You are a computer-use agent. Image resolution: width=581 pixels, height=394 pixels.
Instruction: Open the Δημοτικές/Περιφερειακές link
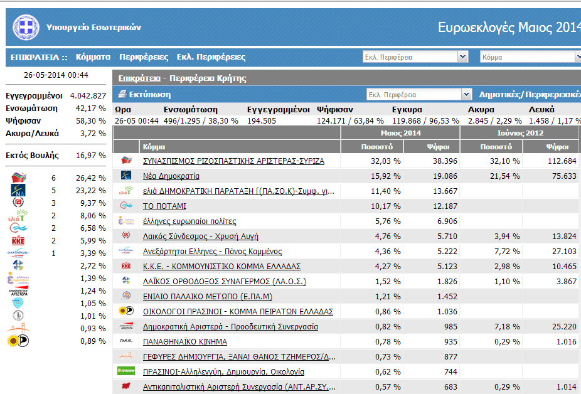(529, 95)
